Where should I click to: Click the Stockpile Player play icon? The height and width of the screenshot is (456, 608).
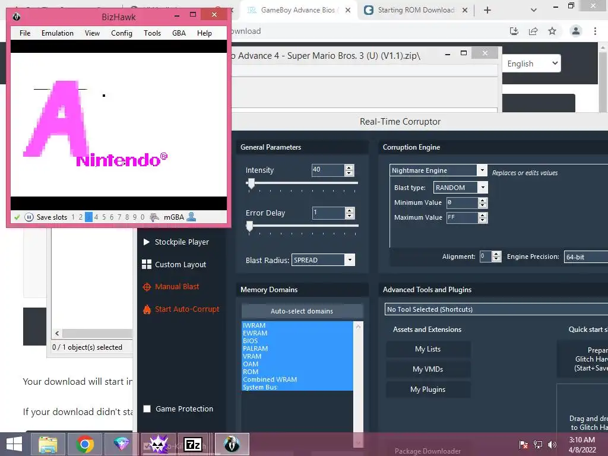tap(146, 242)
